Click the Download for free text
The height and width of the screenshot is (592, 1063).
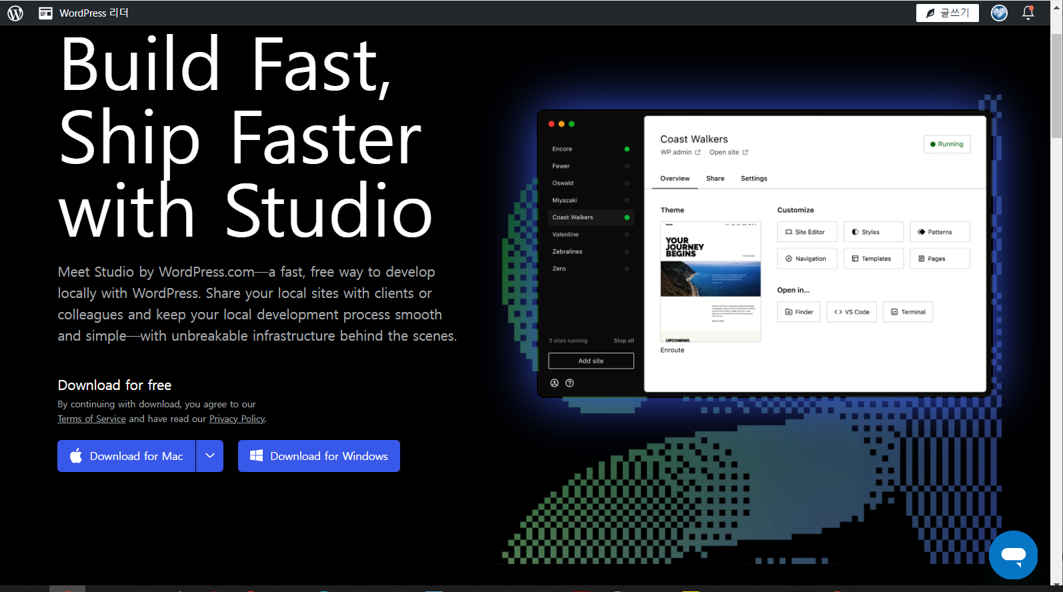[x=115, y=385]
